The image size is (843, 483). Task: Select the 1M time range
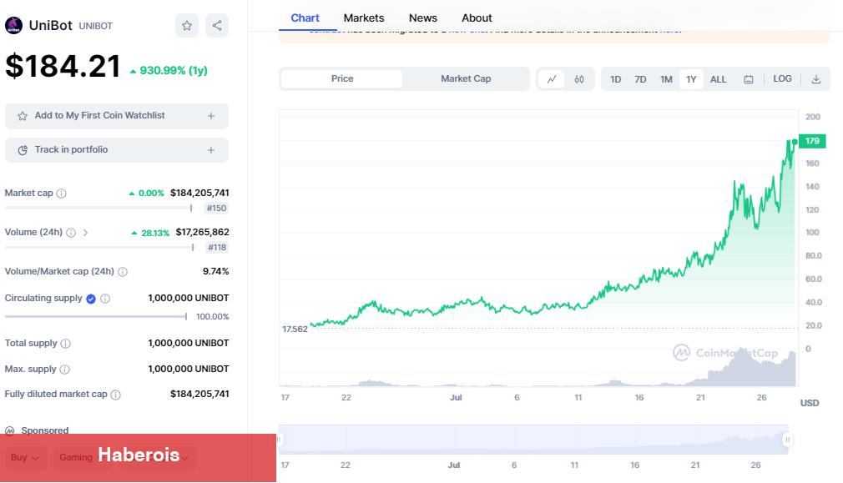pos(666,79)
